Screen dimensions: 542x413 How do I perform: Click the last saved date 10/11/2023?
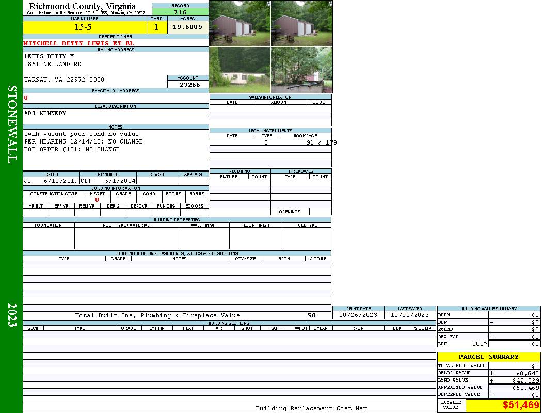pos(410,315)
